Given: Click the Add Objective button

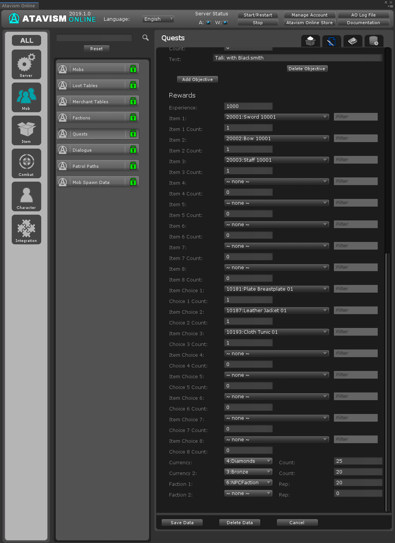Looking at the screenshot, I should point(197,79).
